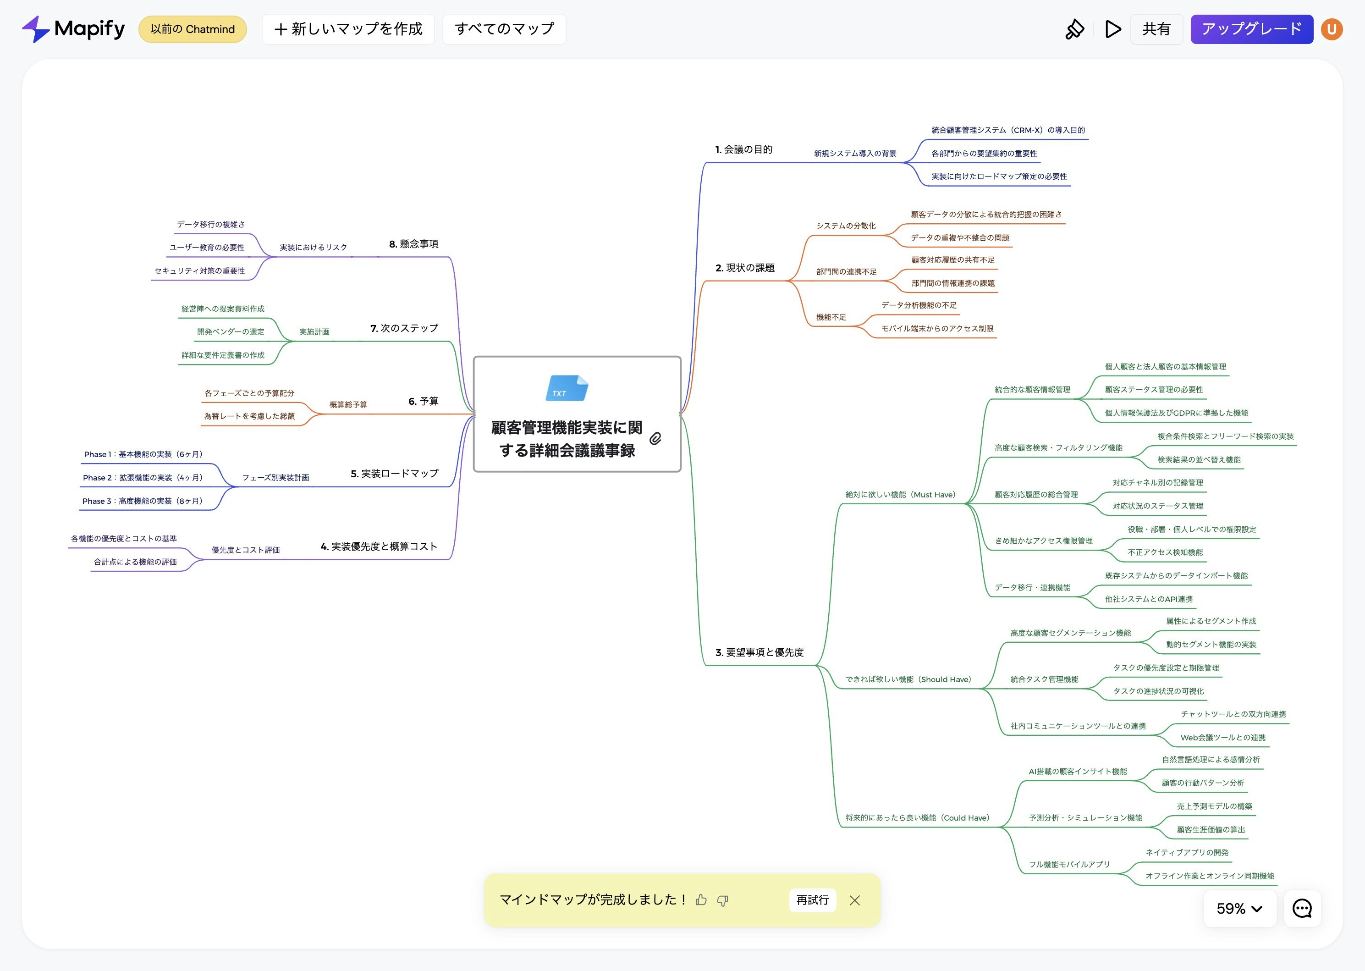Click the Mapify logo
The height and width of the screenshot is (971, 1365).
[73, 28]
